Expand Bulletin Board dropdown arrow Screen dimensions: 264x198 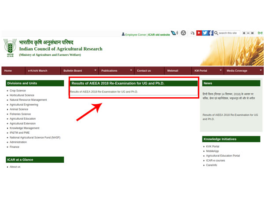tap(95, 70)
